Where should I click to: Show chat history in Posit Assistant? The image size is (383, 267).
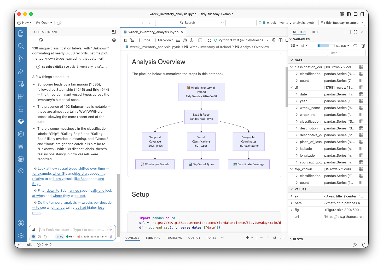click(x=41, y=40)
